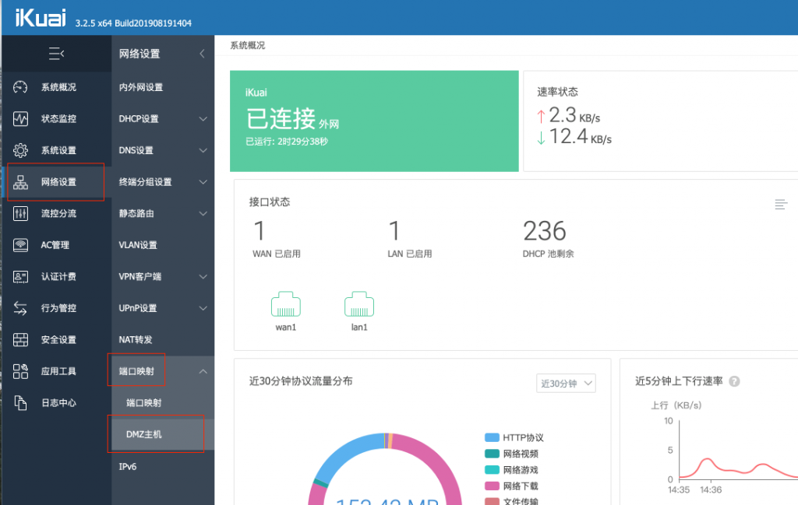
Task: Click the help icon next to 近5分钟上下行速率
Action: pos(734,381)
